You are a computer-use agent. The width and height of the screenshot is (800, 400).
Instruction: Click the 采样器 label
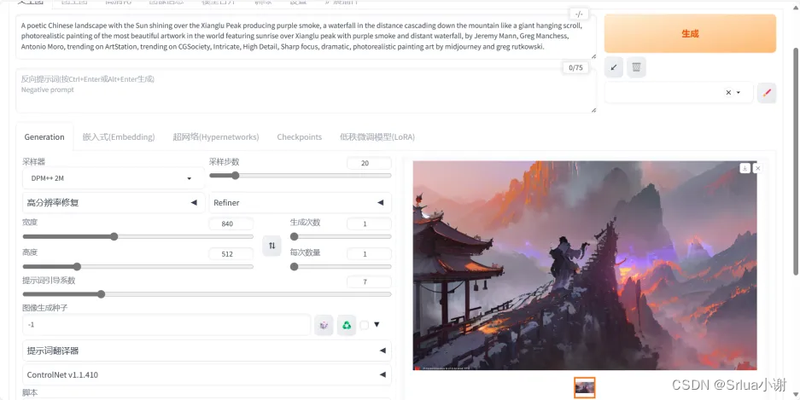(33, 161)
